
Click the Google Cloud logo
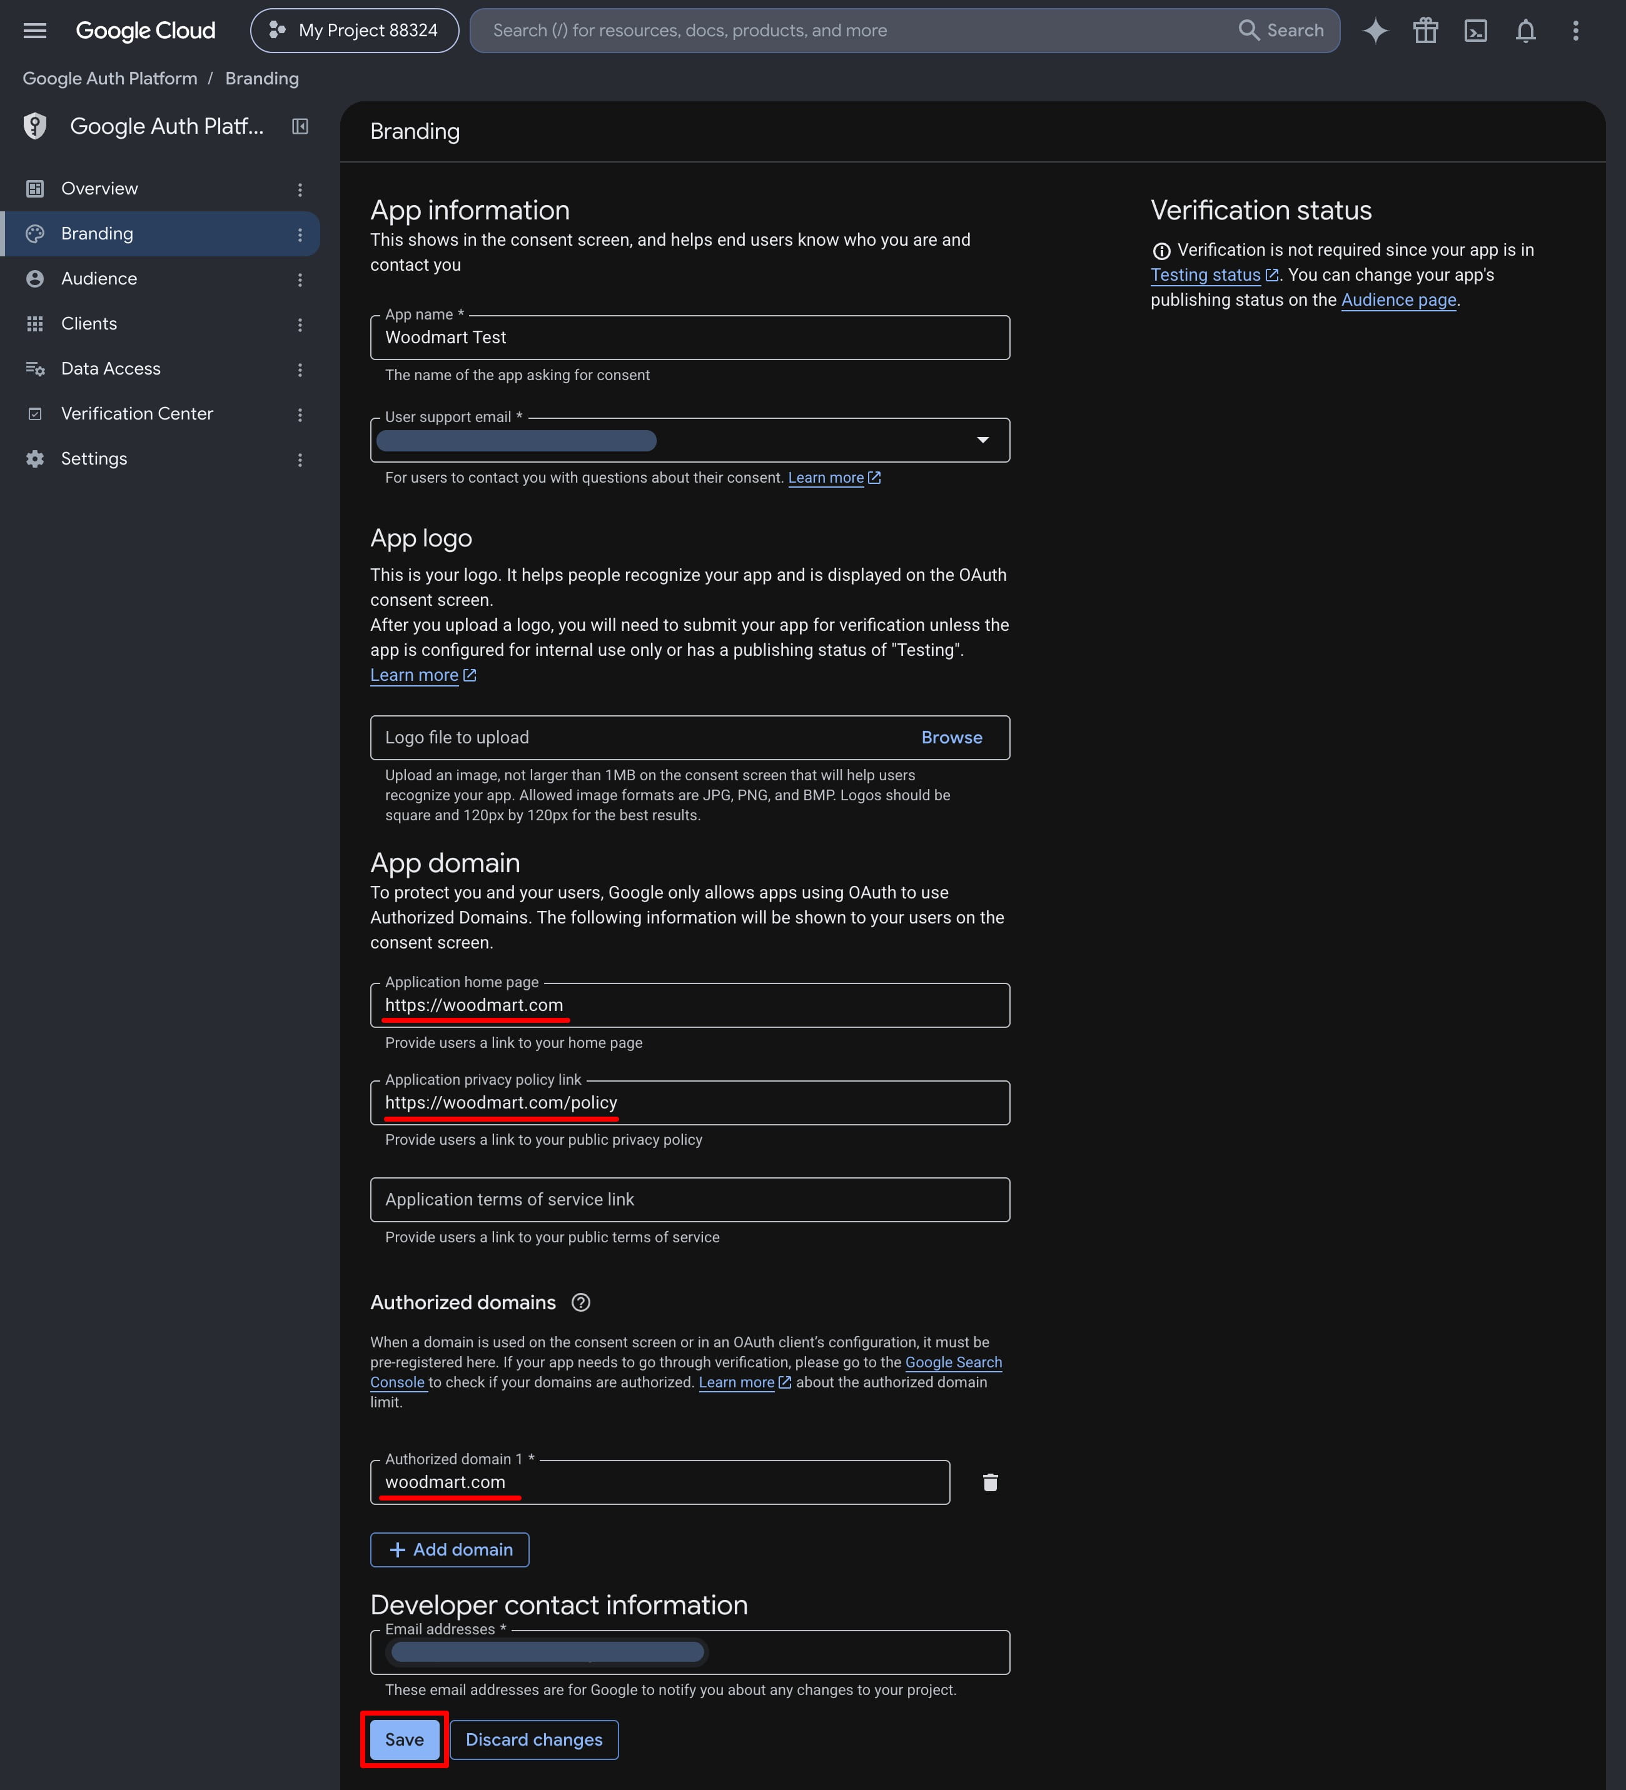pyautogui.click(x=146, y=30)
